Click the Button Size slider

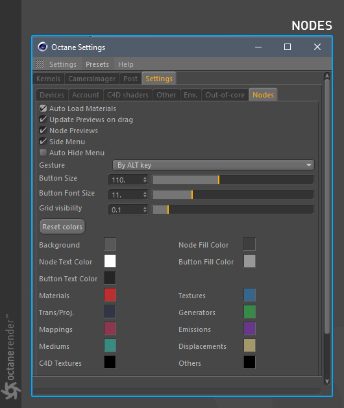[x=233, y=180]
